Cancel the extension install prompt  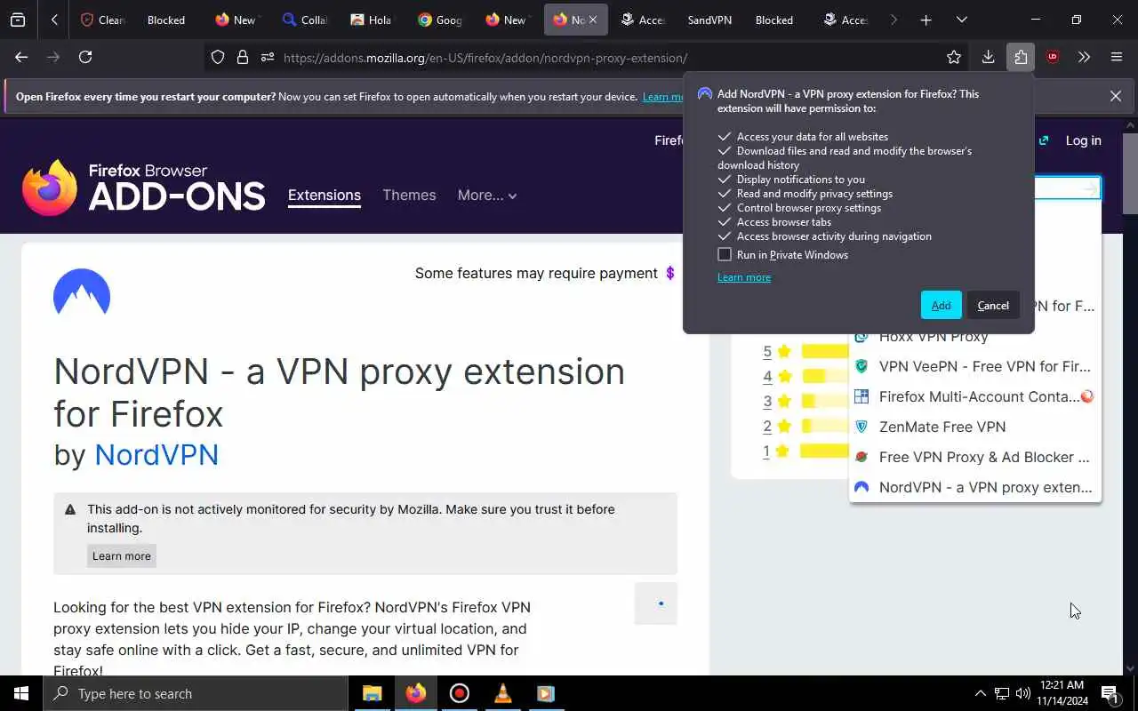click(x=993, y=305)
